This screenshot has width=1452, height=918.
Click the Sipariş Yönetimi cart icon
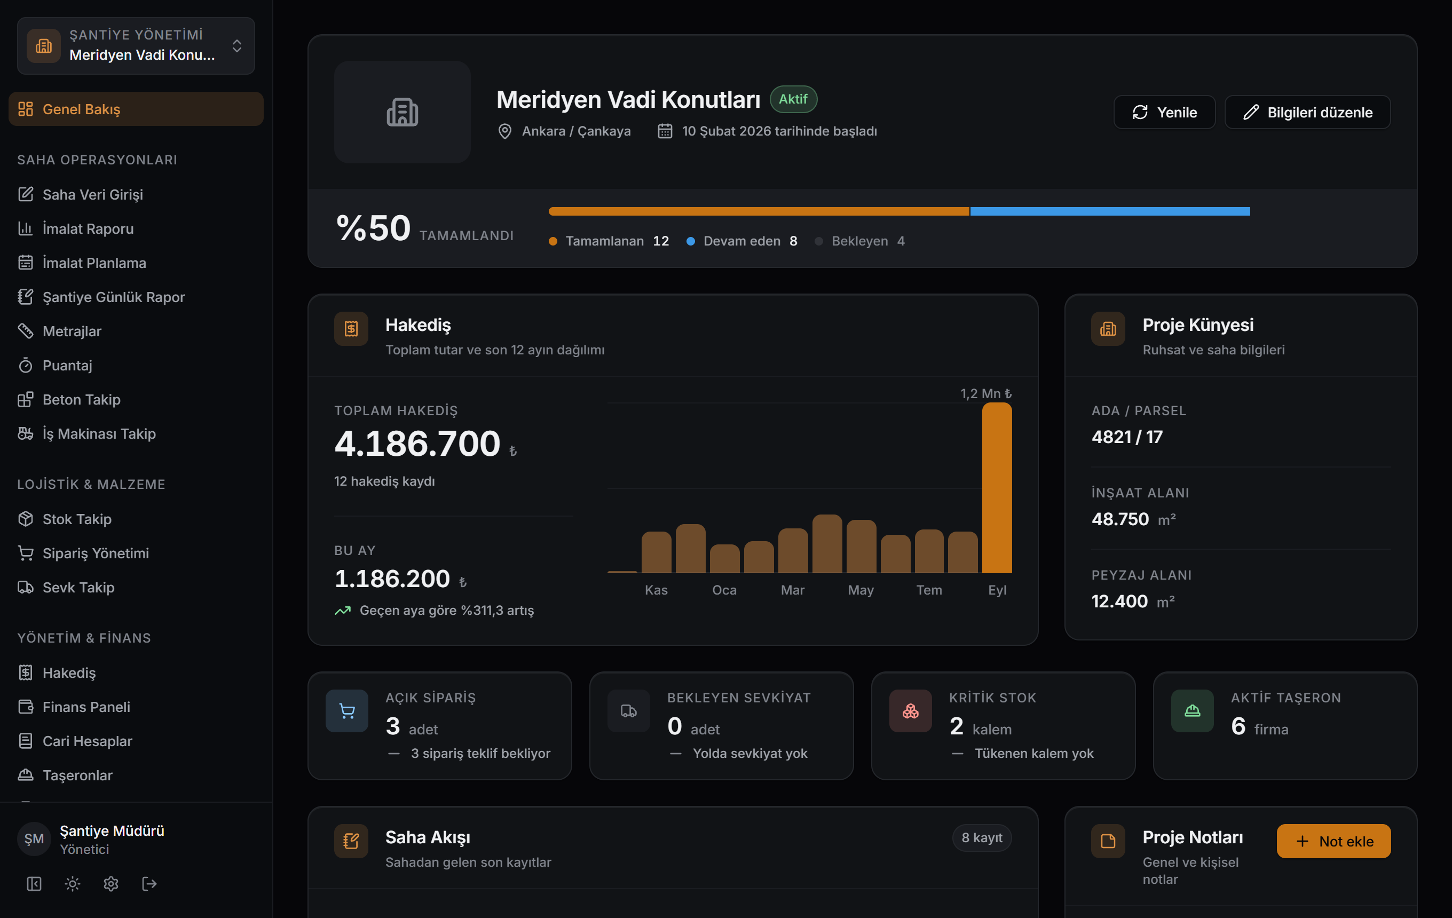click(25, 553)
